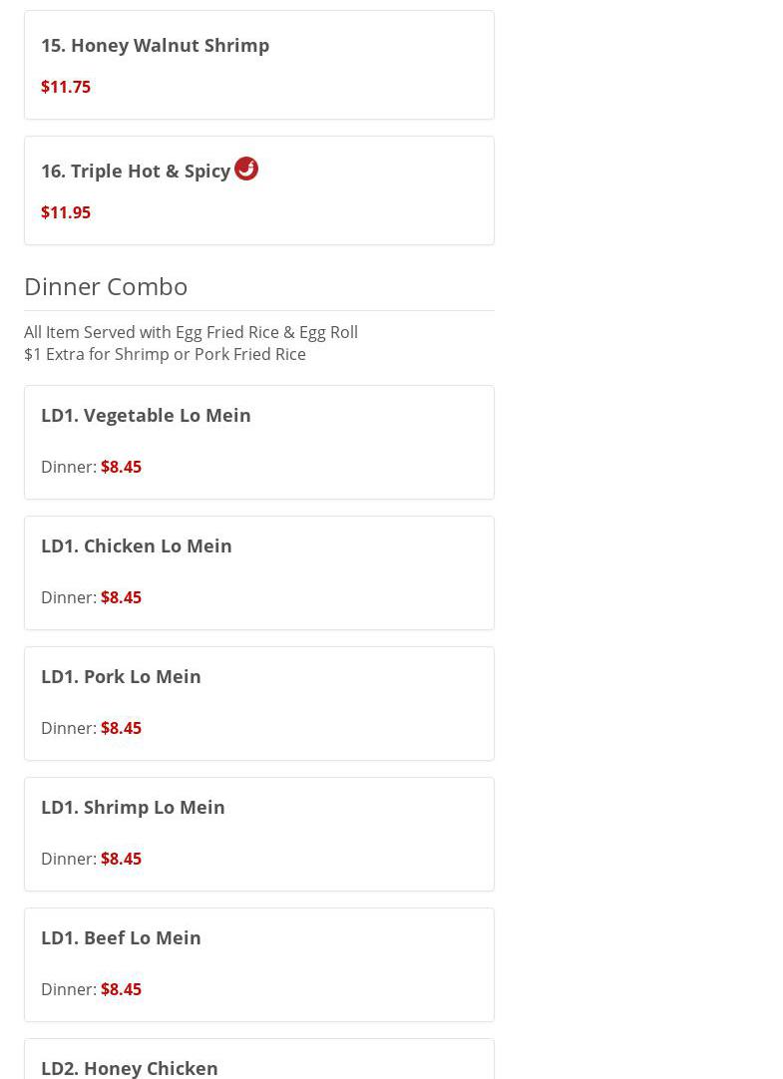
Task: Click the Dinner label under Beef Lo Mein
Action: pos(68,989)
